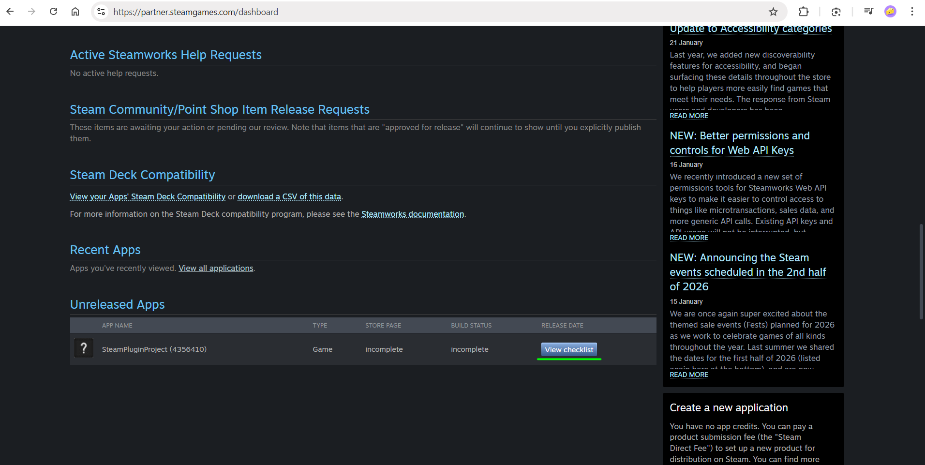Click the browser back arrow
The height and width of the screenshot is (465, 925).
pyautogui.click(x=10, y=12)
